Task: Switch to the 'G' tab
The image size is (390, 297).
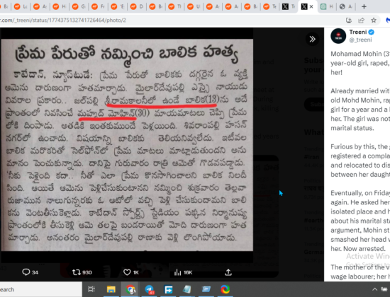Action: pyautogui.click(x=79, y=6)
